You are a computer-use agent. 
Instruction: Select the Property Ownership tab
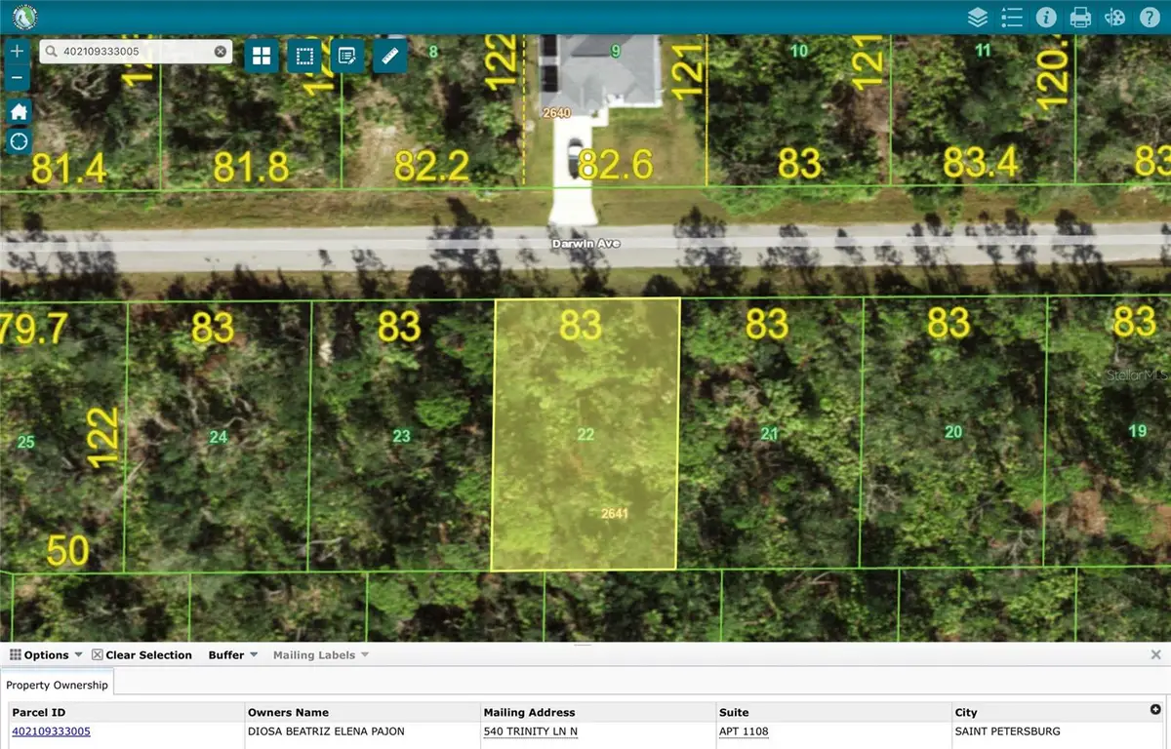click(58, 685)
